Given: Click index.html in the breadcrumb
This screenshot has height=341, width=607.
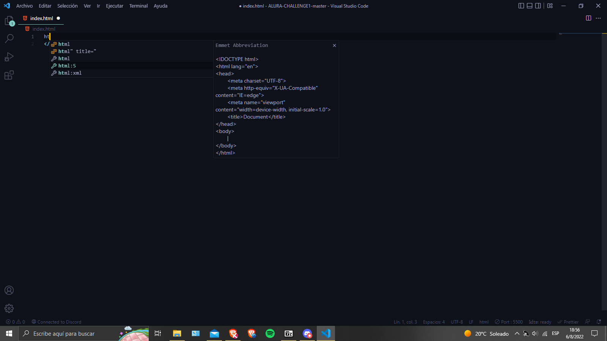Looking at the screenshot, I should pos(44,29).
